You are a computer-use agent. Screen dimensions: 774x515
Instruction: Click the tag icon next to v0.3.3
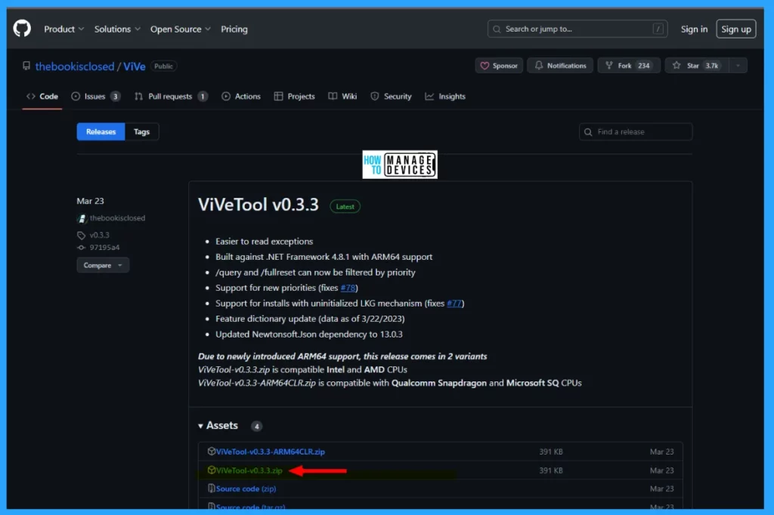coord(82,236)
